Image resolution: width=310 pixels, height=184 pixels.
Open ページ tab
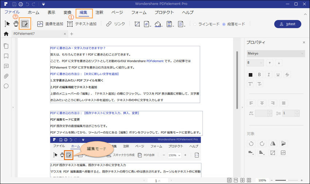(117, 12)
